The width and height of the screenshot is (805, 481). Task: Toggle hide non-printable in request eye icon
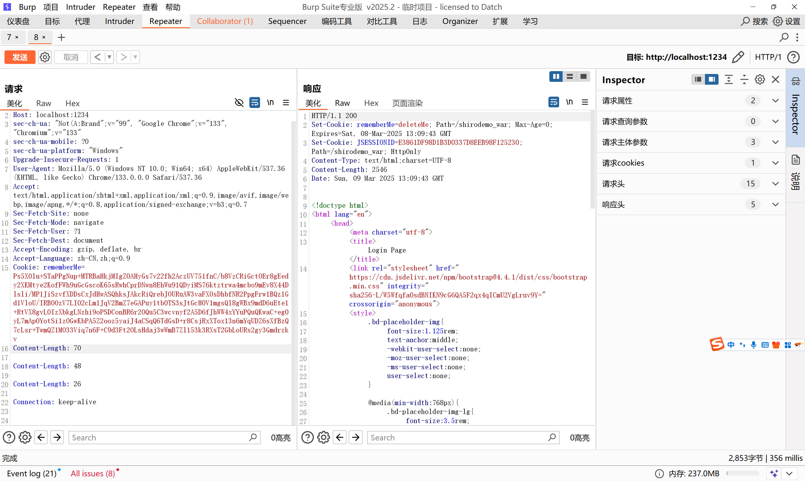[239, 102]
